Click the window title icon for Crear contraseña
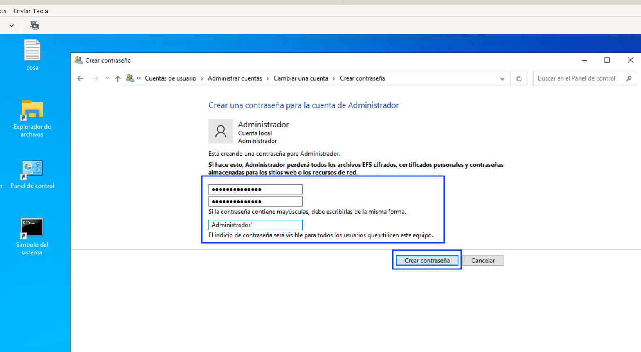Image resolution: width=641 pixels, height=352 pixels. pos(78,60)
